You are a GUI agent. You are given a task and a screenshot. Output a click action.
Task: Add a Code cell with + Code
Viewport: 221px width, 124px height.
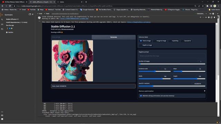pyautogui.click(x=40, y=14)
